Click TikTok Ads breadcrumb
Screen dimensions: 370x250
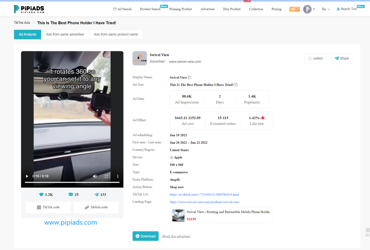click(22, 23)
